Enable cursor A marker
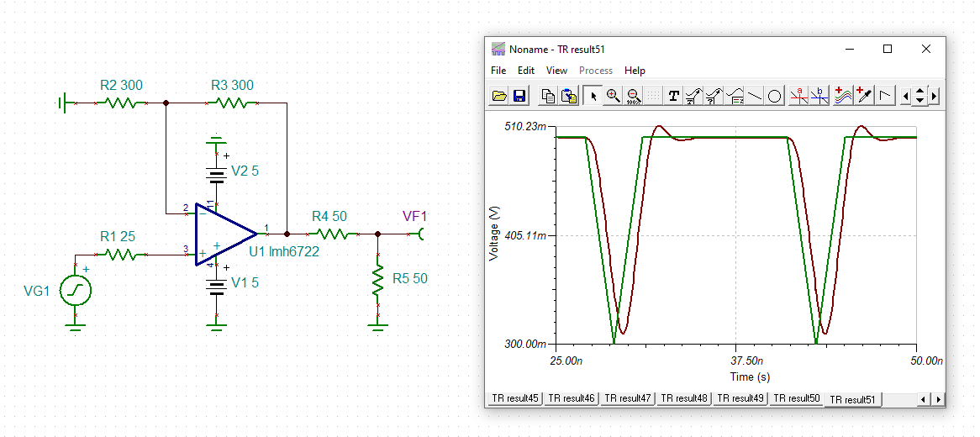Screen dimensions: 980x437 coord(798,96)
